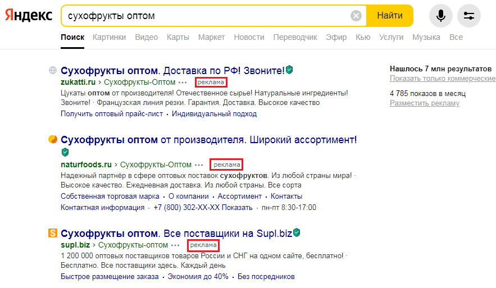The width and height of the screenshot is (496, 288).
Task: Open the Услуги tab
Action: 392,37
